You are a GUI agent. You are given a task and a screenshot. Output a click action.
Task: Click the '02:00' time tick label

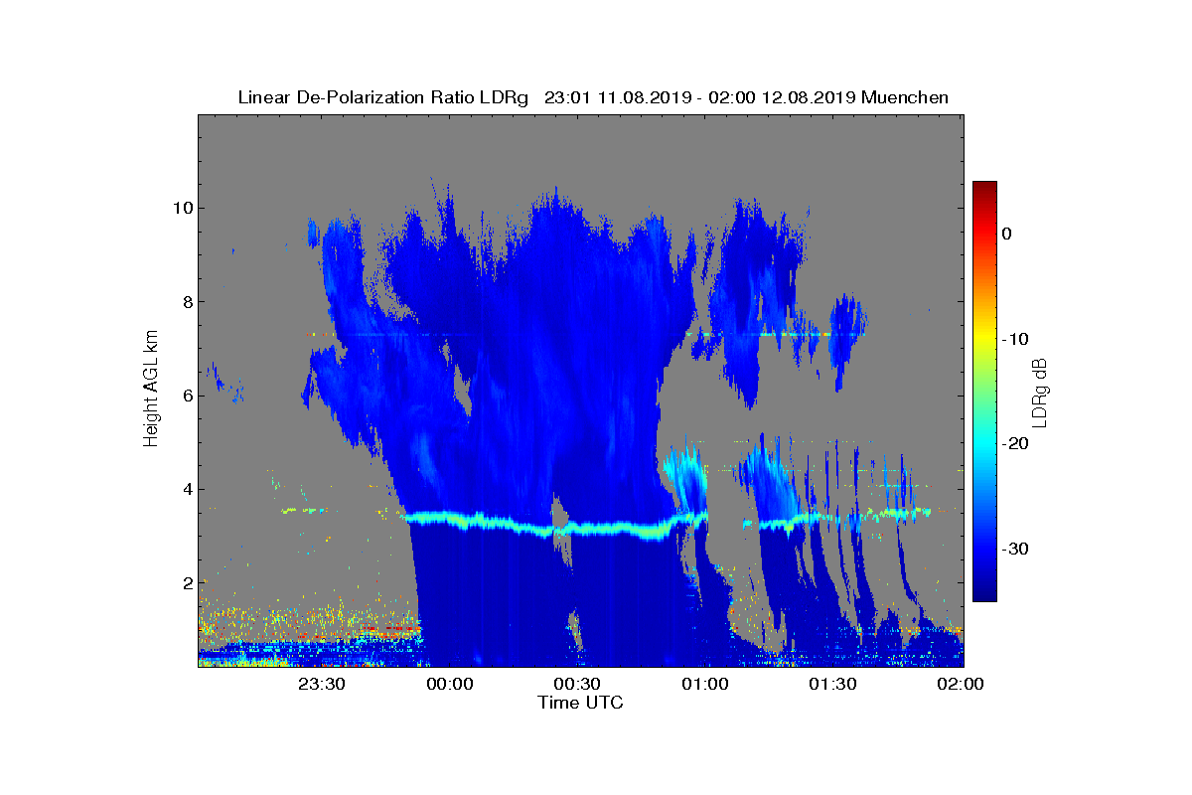[x=961, y=684]
